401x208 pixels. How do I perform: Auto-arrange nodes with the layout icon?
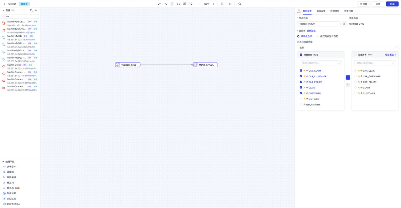(x=185, y=4)
